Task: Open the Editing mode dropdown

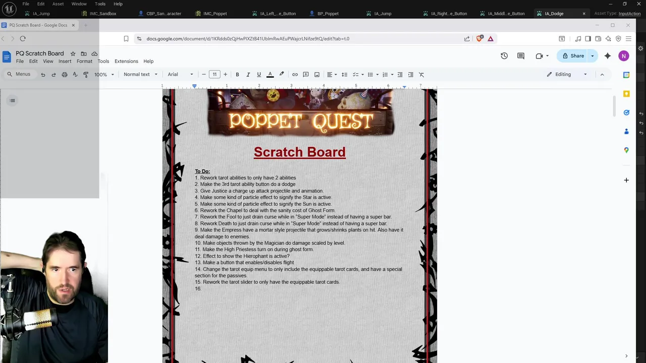Action: coord(567,75)
